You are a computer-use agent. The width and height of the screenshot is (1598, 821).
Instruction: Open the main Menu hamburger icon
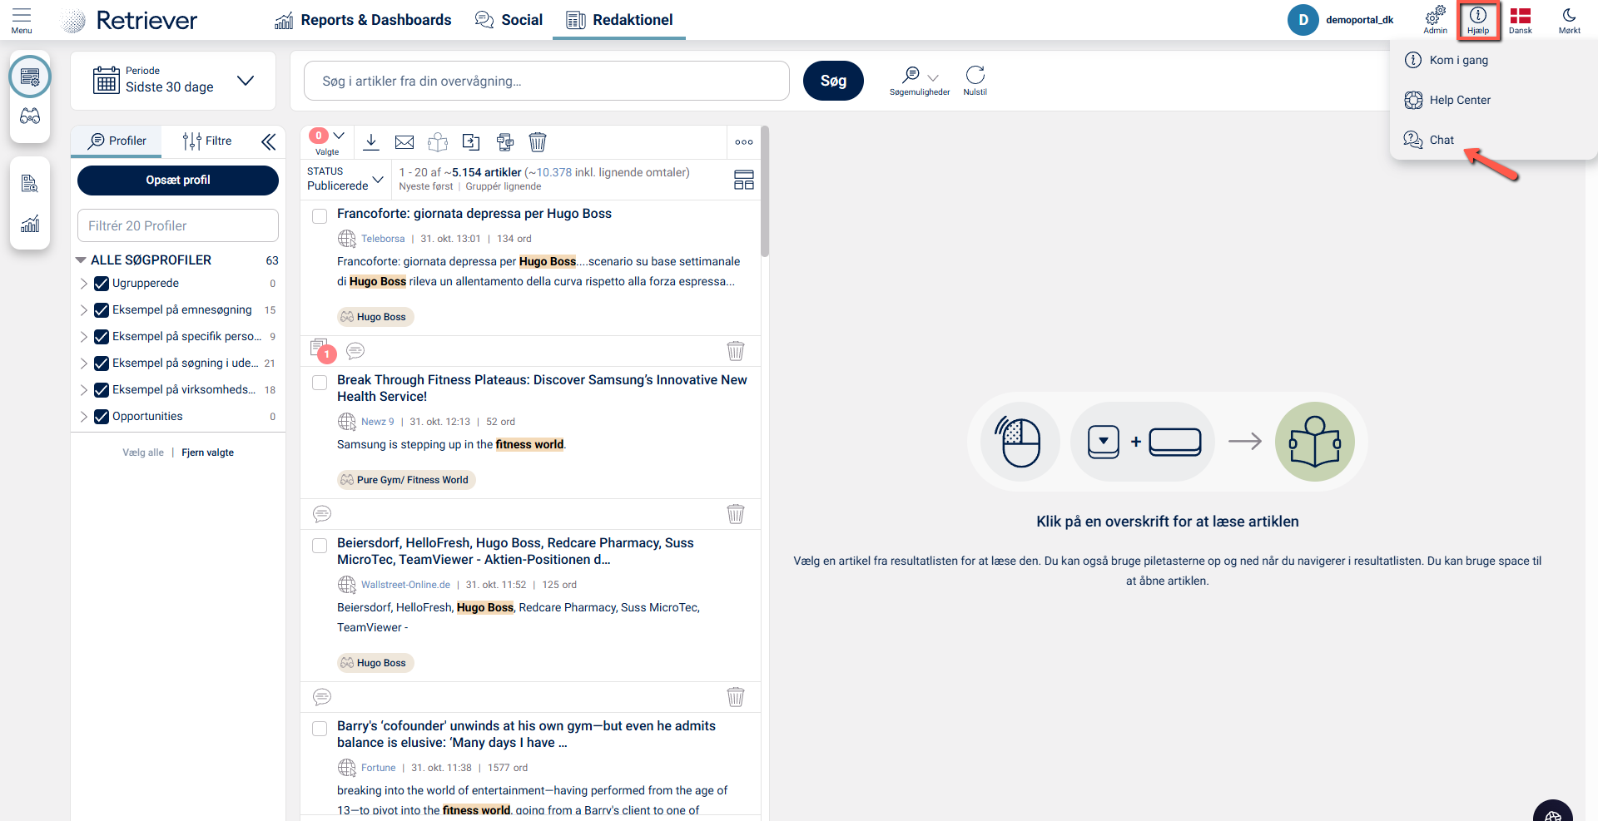(x=22, y=20)
